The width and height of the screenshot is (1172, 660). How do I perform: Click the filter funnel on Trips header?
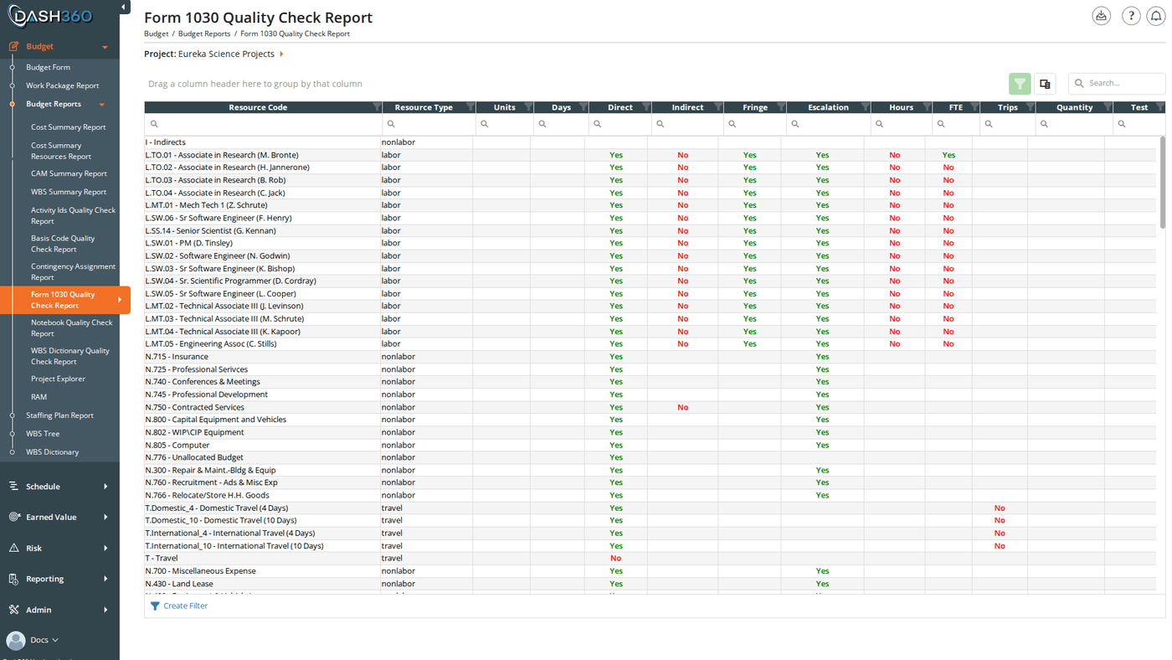point(1030,107)
